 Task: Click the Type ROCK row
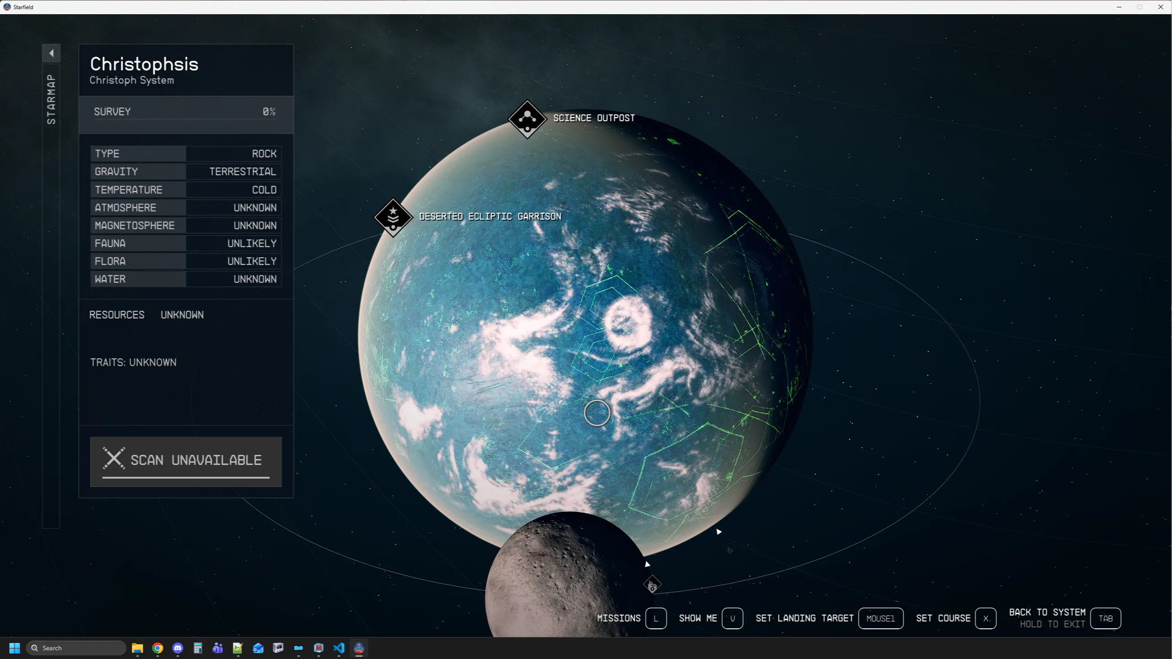click(186, 154)
